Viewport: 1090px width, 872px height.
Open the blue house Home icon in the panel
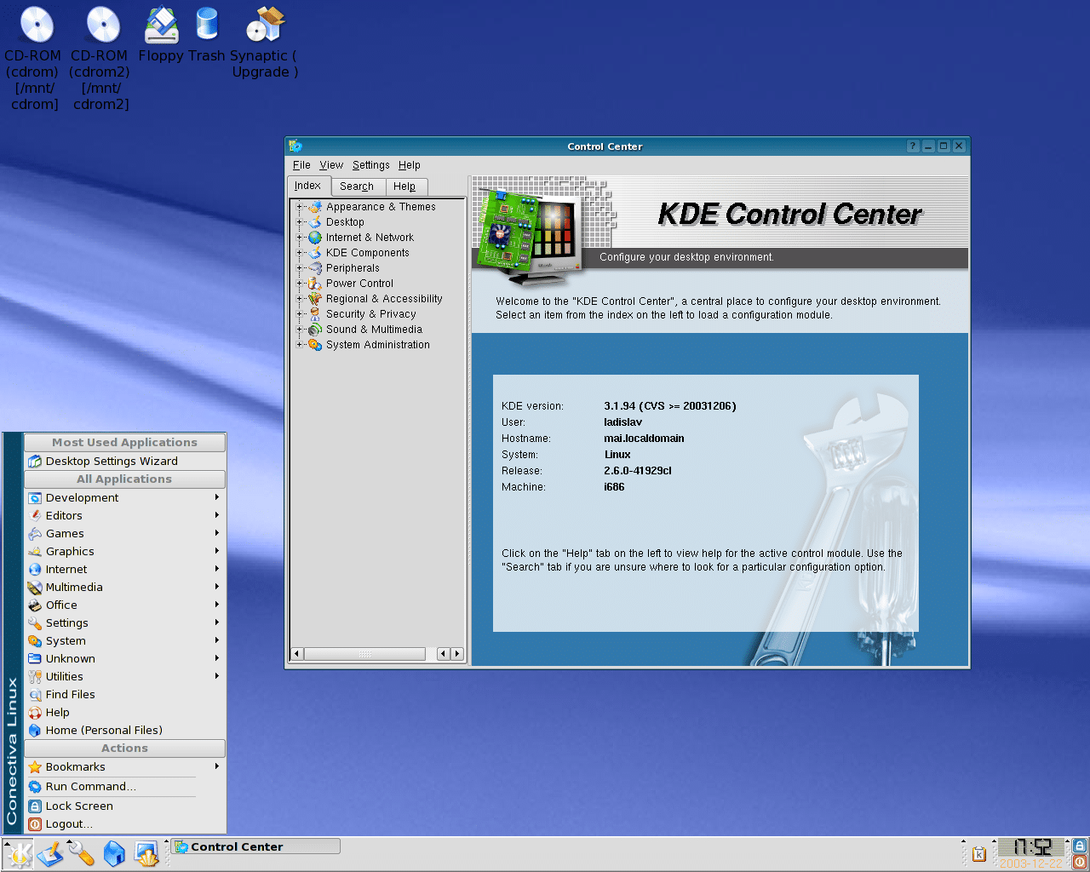coord(114,853)
